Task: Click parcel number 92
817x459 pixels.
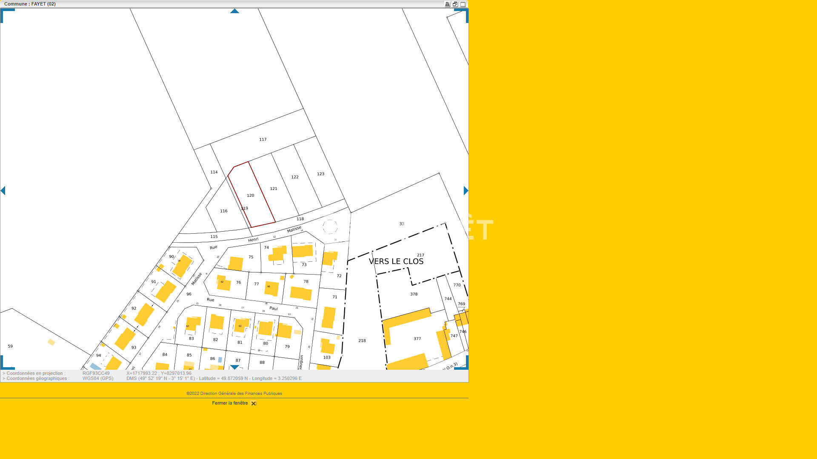Action: click(x=134, y=309)
